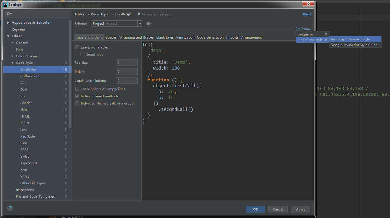Screen dimensions: 390x218
Task: Click the Reset link
Action: pyautogui.click(x=307, y=14)
